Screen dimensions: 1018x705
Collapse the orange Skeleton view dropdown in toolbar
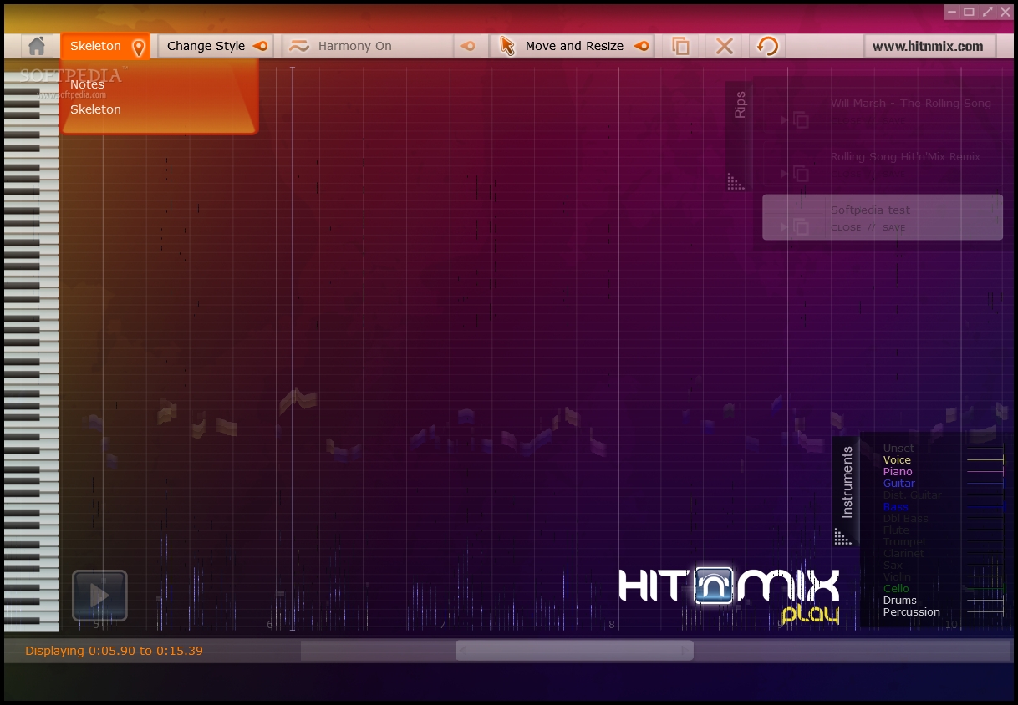pos(105,46)
